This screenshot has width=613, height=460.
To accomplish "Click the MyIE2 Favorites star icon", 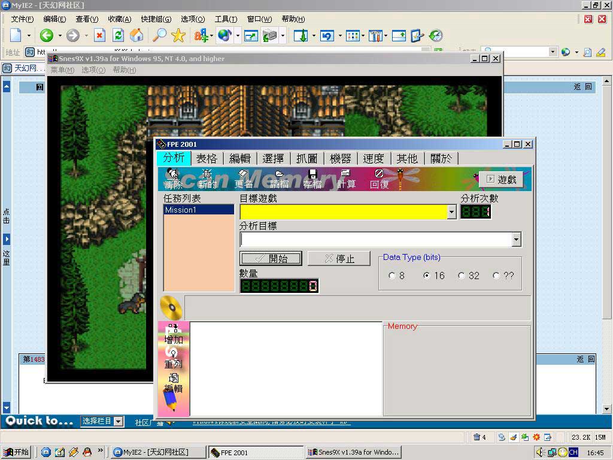I will [178, 35].
